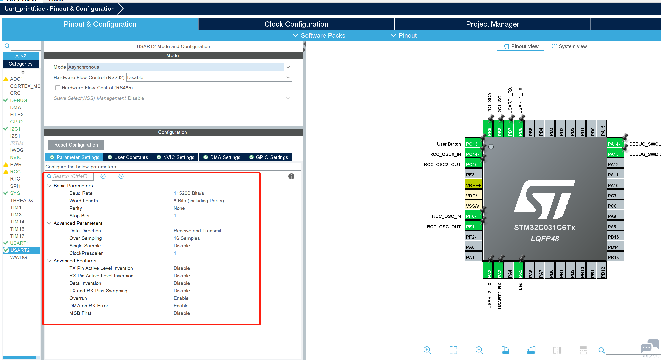Select WWDG in the peripheral list
Viewport: 661px width, 360px height.
[18, 257]
